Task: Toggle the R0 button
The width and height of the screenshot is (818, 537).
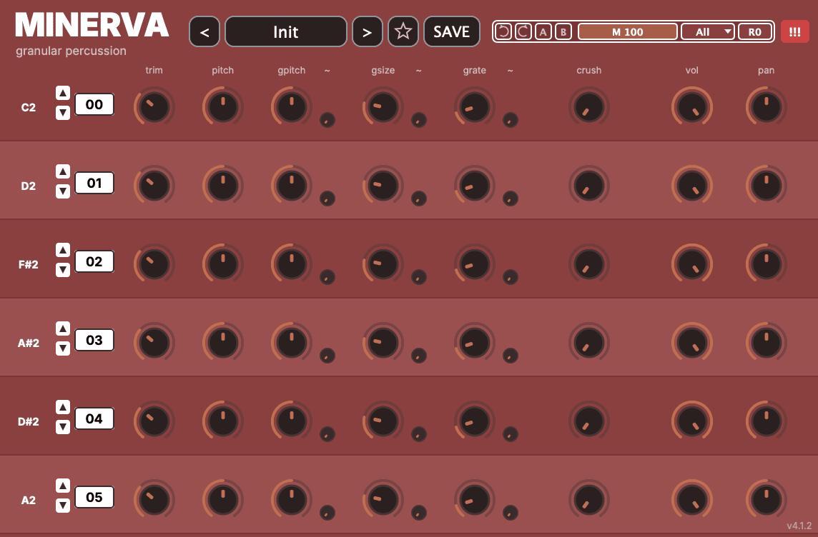Action: [755, 31]
